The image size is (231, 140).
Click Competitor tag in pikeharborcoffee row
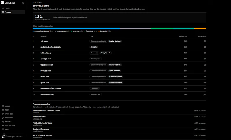[94, 89]
